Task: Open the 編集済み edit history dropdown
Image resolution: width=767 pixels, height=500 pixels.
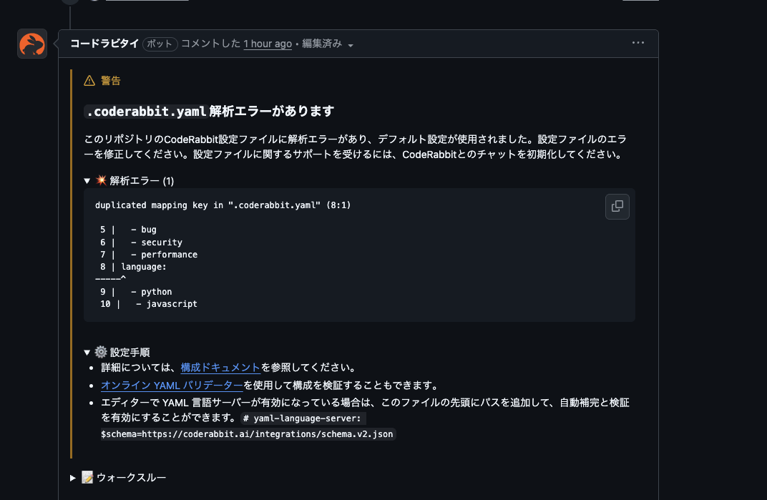Action: (x=328, y=44)
